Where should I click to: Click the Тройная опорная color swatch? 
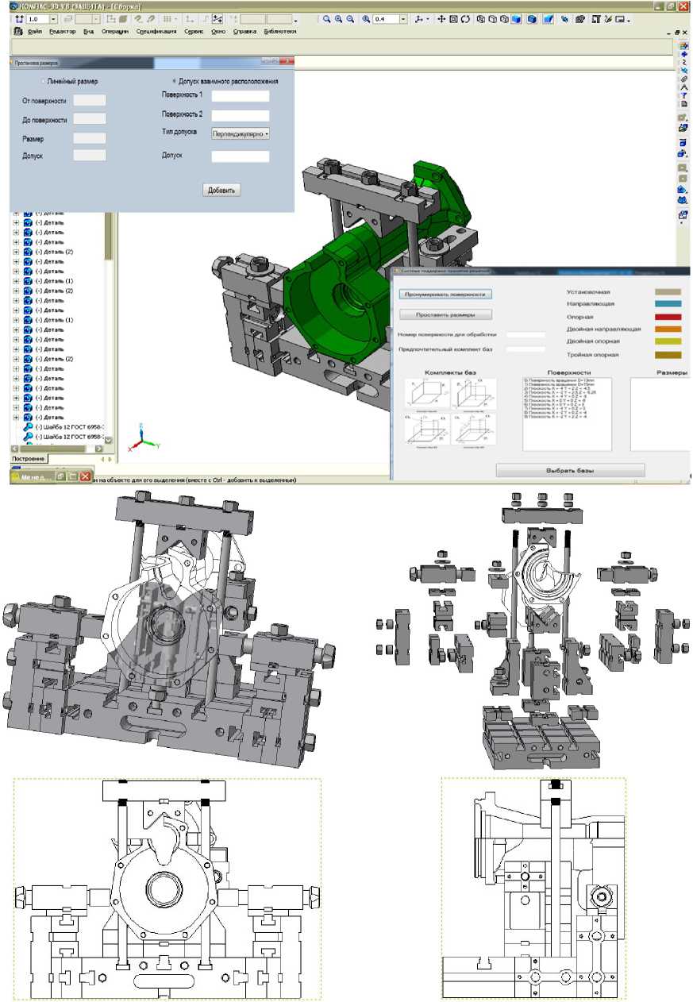click(x=668, y=354)
